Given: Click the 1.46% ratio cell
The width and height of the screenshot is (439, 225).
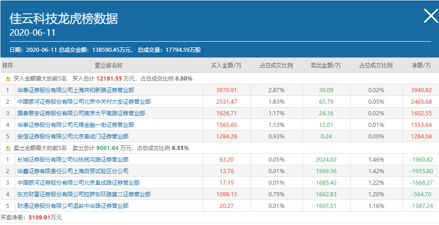Looking at the screenshot, I should click(376, 160).
